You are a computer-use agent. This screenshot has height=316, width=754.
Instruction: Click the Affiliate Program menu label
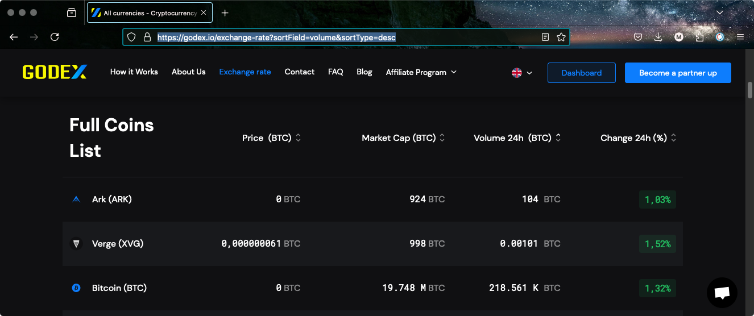[416, 72]
